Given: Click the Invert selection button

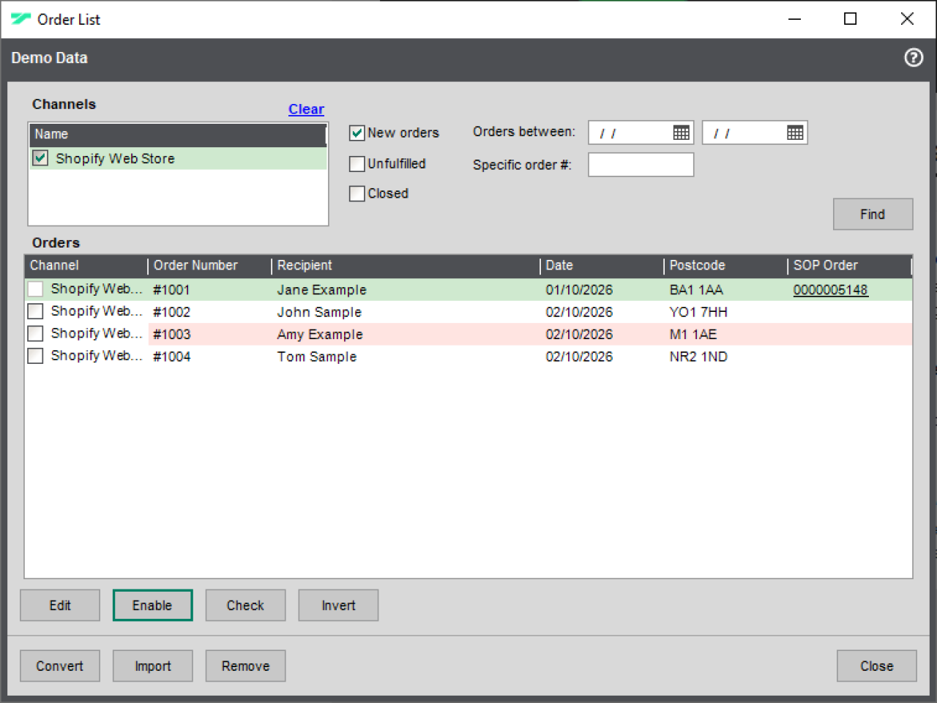Looking at the screenshot, I should coord(338,606).
